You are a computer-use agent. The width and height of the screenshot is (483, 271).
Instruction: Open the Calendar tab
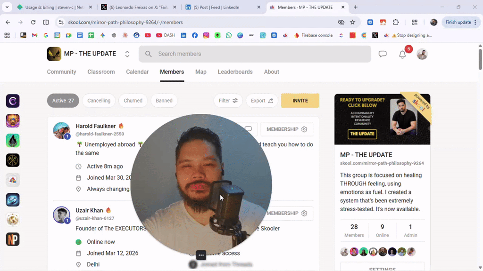point(137,72)
